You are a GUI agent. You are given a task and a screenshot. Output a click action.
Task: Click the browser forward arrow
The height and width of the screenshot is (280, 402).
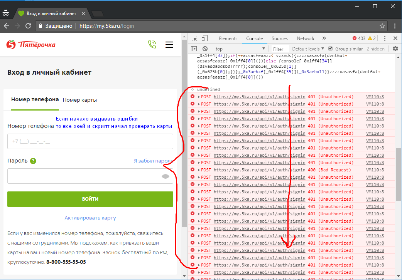[17, 26]
